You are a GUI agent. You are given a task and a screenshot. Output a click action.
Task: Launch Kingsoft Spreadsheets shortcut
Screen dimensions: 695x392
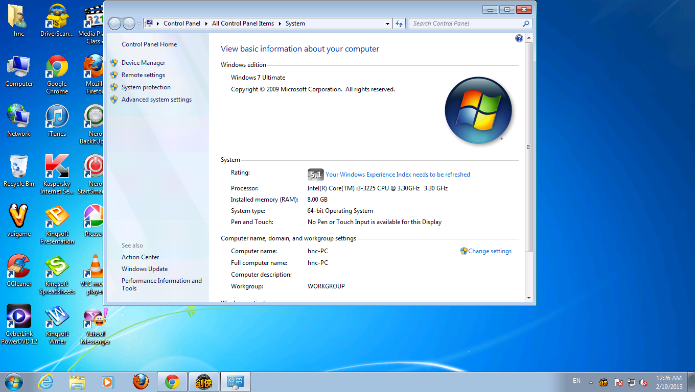[x=57, y=275]
